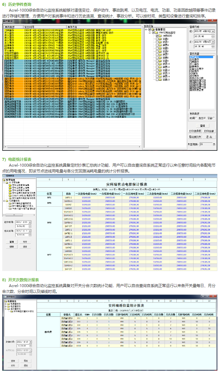Screen dimensions: 219x372
Task: Click the folder icon beside 装置10
Action: [x=160, y=64]
